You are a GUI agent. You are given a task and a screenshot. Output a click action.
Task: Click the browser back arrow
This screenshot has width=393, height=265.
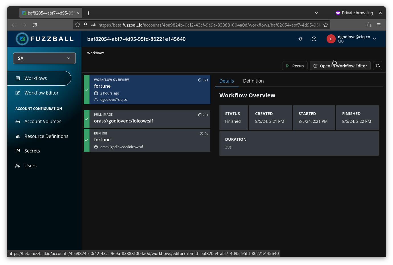coord(14,25)
